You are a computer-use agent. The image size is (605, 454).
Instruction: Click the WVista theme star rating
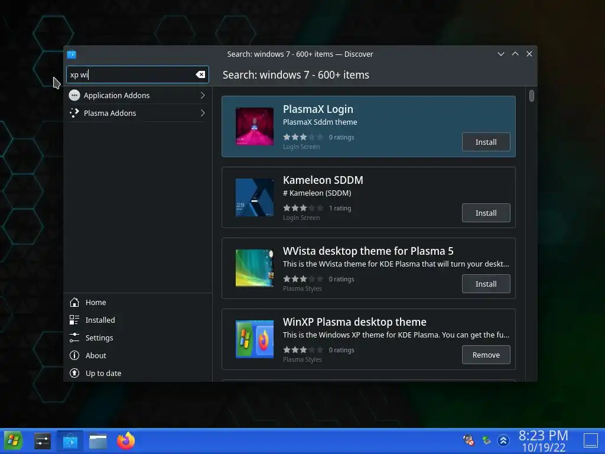coord(303,279)
